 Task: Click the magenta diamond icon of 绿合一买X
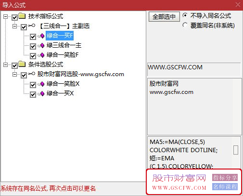(x=42, y=93)
